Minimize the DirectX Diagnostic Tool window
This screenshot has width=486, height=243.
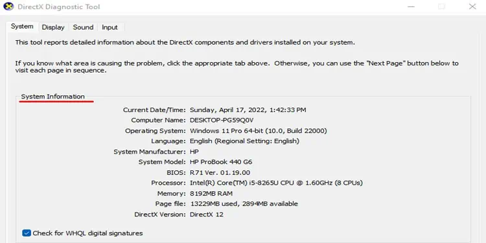(411, 6)
